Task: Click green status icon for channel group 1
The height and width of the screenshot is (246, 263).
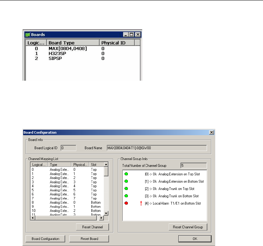Action: point(126,181)
